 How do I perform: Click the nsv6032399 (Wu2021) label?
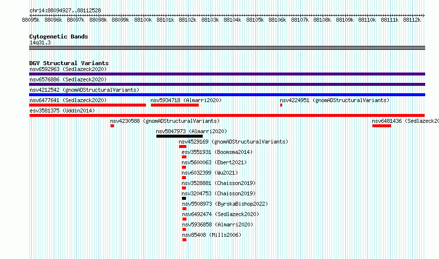210,173
